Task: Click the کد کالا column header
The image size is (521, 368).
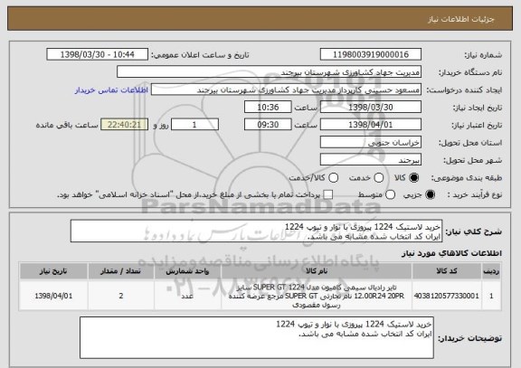Action: click(x=447, y=271)
